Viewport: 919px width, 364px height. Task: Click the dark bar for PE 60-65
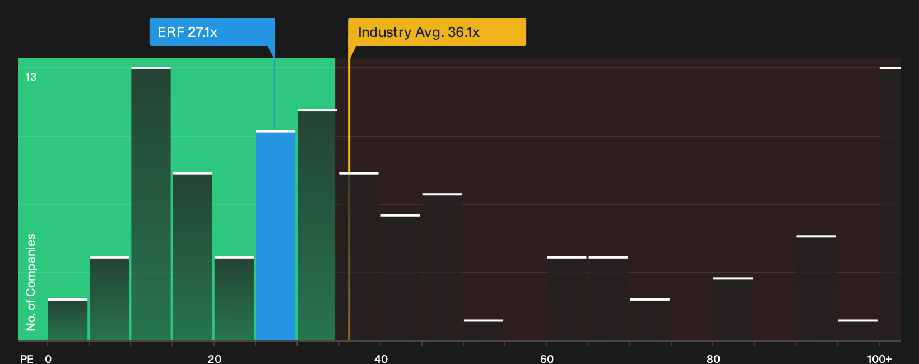tap(567, 298)
